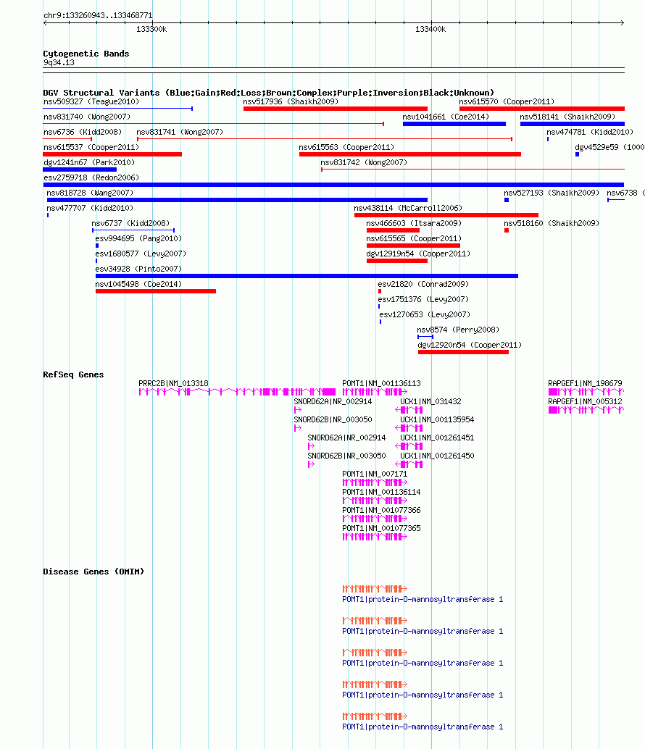Click the nsv831741 (Wong2007) label

(180, 133)
